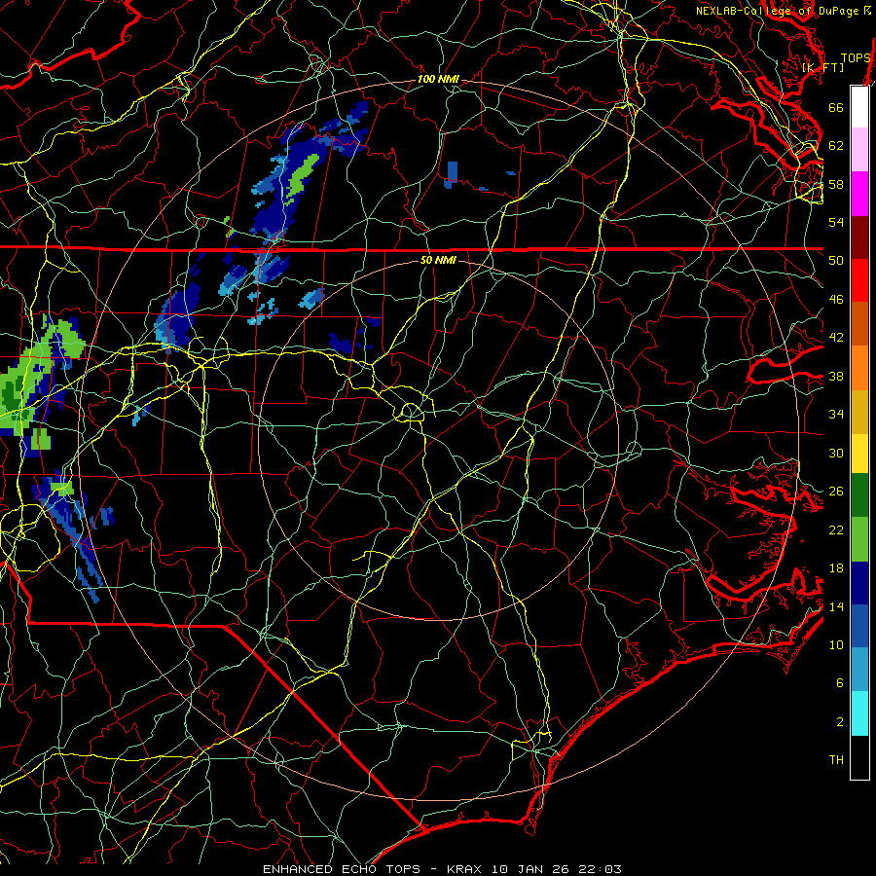Click the light green echo core northwest of the 100 NMI label

tap(303, 175)
